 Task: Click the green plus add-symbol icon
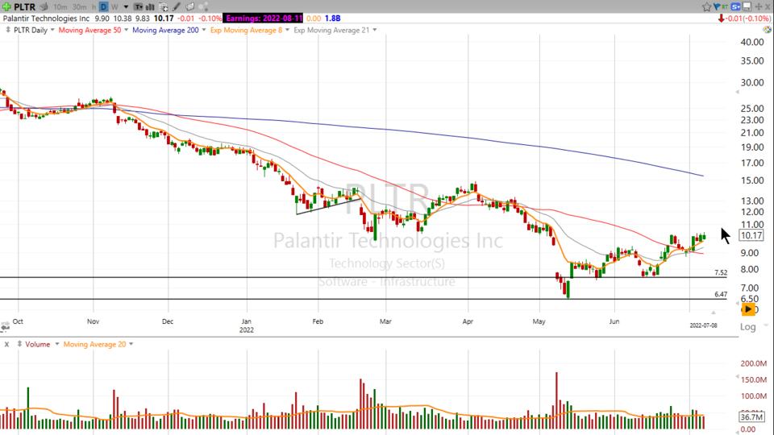[x=6, y=7]
